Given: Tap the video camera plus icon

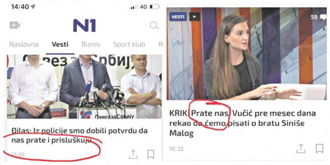Looking at the screenshot, I should point(15,25).
